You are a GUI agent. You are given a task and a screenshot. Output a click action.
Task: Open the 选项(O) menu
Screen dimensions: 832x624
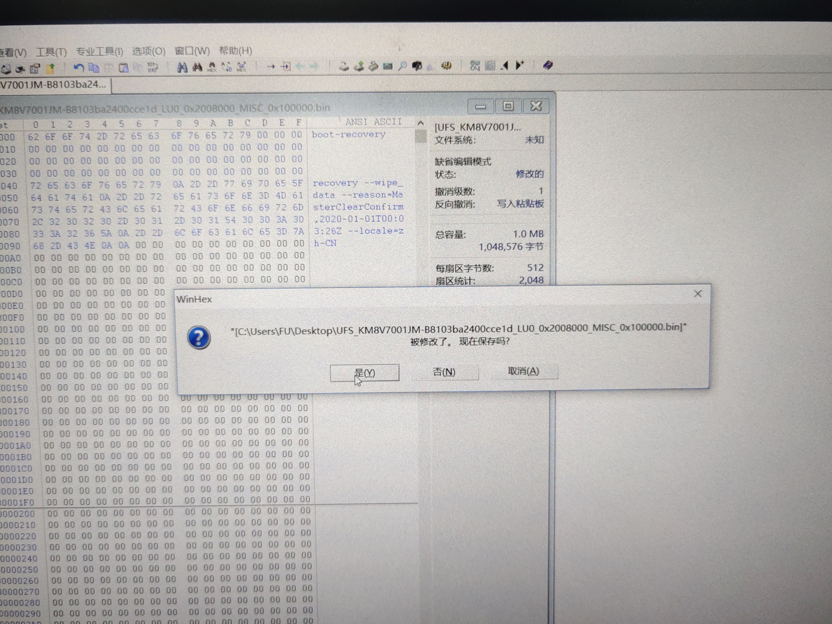tap(149, 51)
